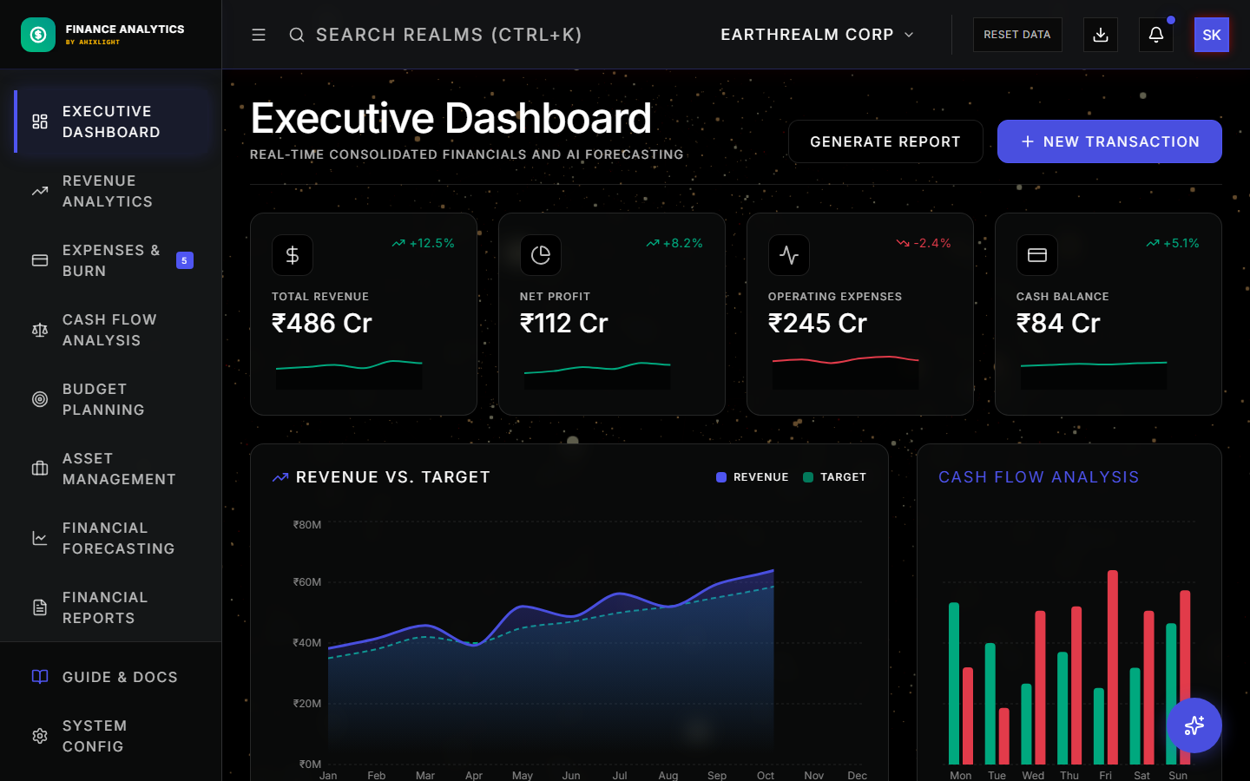Open Budget Planning section
The width and height of the screenshot is (1250, 781).
(111, 399)
